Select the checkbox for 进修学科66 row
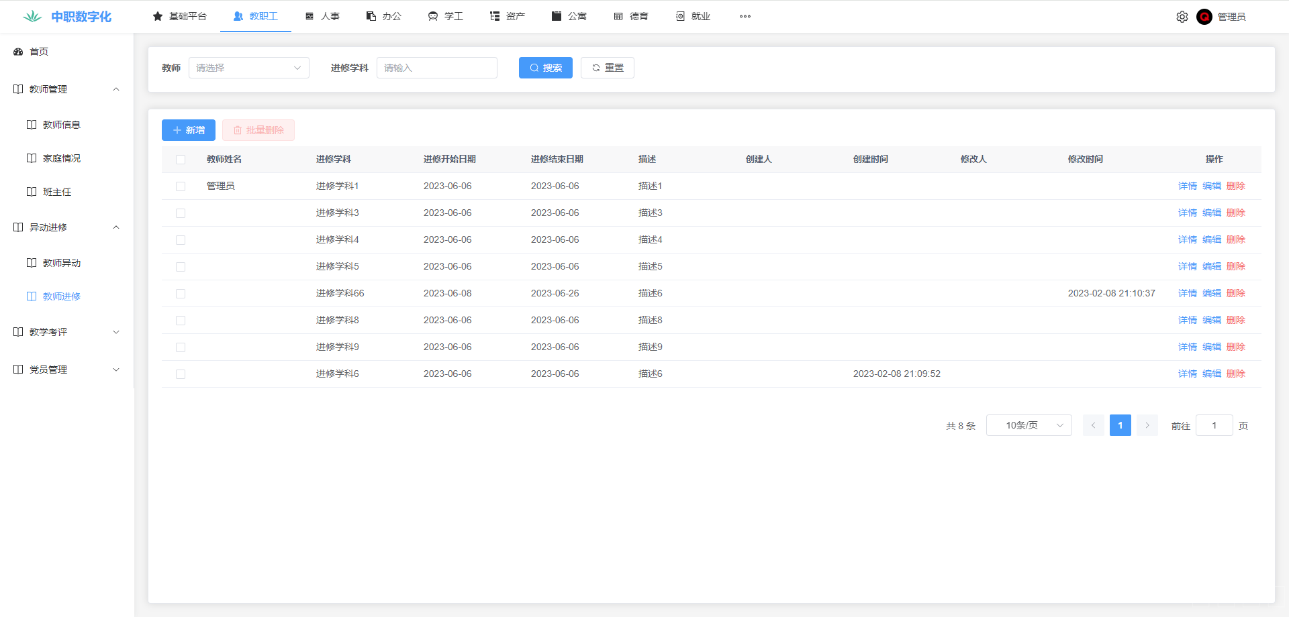 [181, 294]
